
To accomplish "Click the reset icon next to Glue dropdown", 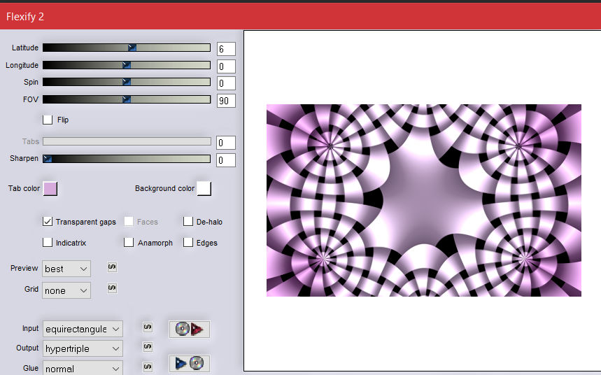I will pyautogui.click(x=148, y=367).
